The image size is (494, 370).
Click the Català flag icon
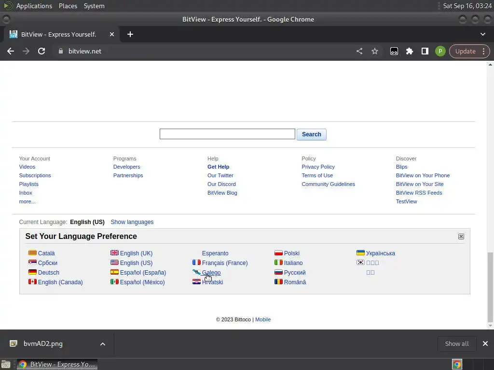coord(32,252)
